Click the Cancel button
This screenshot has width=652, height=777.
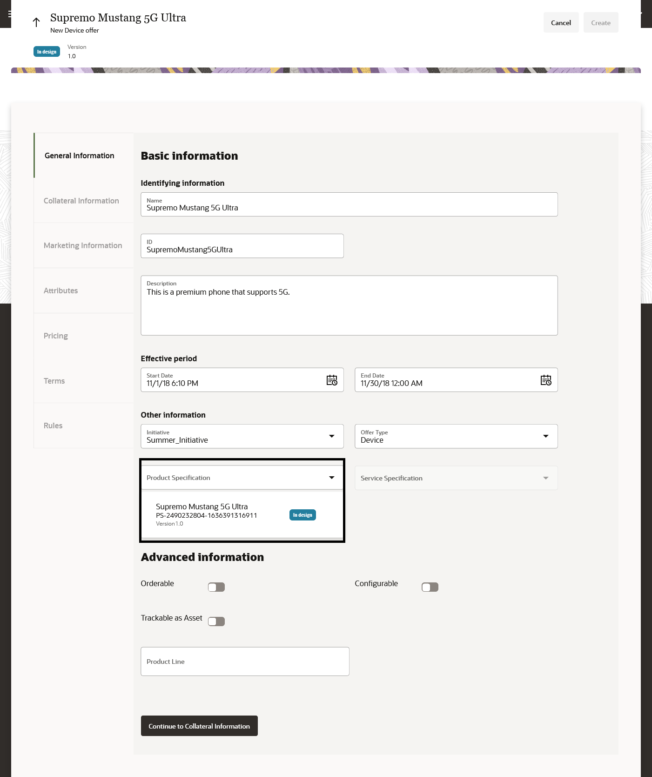click(561, 23)
